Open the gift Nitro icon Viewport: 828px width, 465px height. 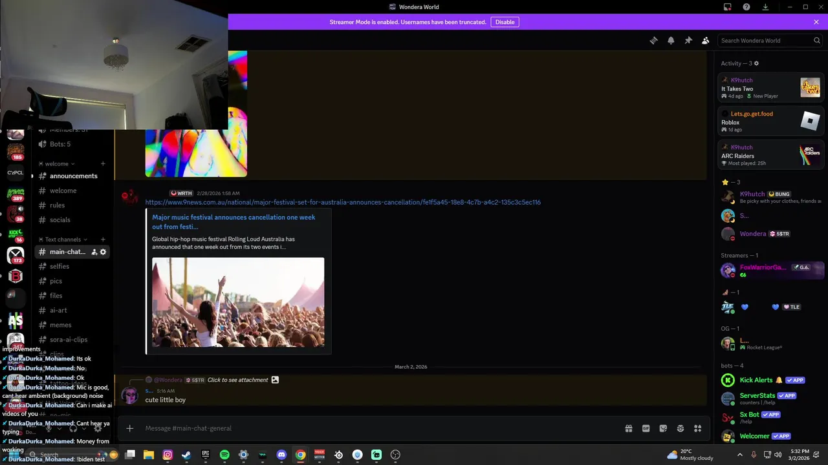tap(628, 428)
